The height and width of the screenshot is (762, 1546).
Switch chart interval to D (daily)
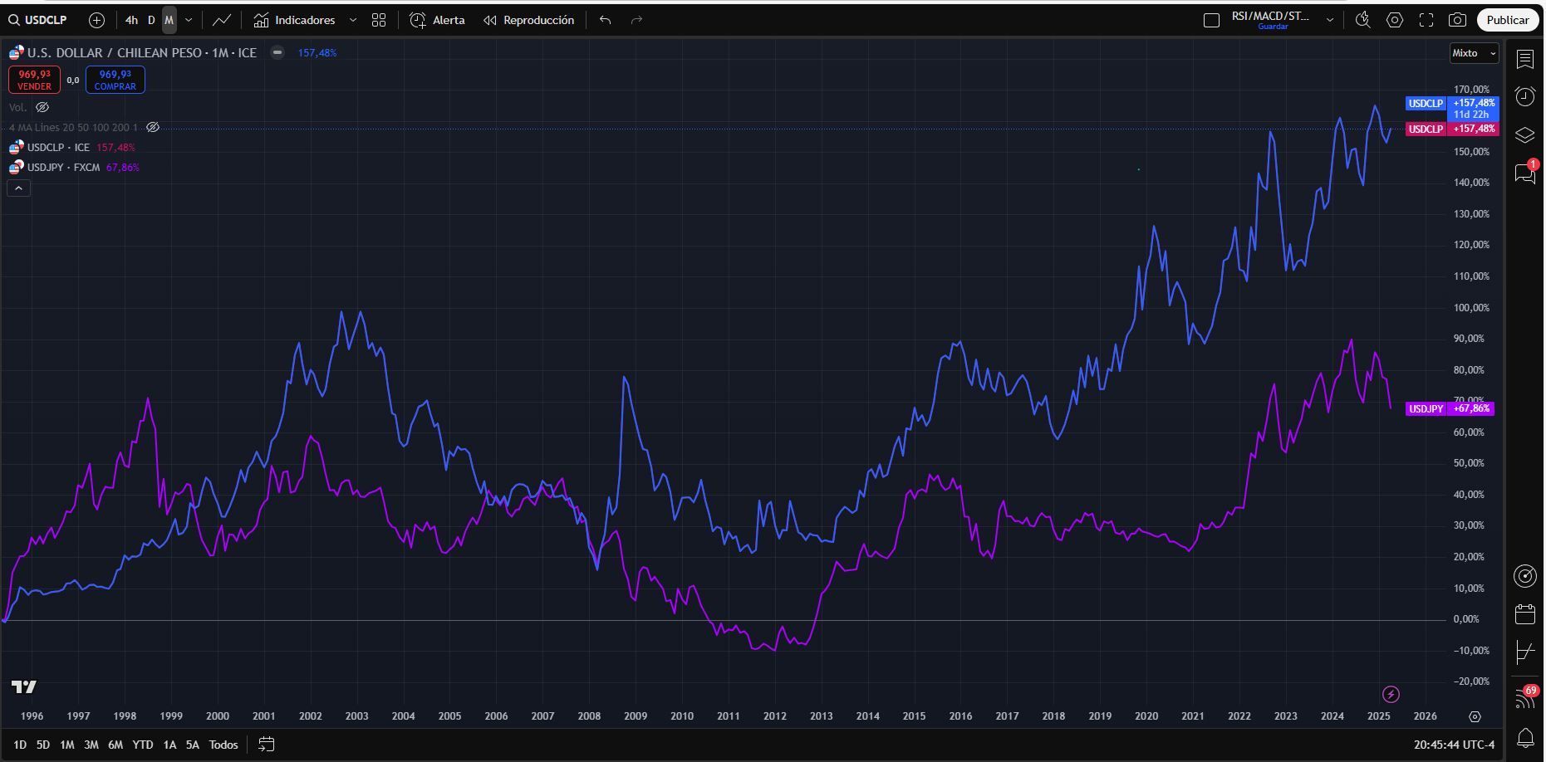(151, 20)
